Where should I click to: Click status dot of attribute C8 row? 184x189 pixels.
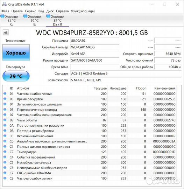pos(5,178)
